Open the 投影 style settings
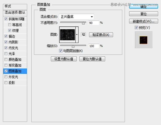This screenshot has width=161, height=125. [12, 83]
